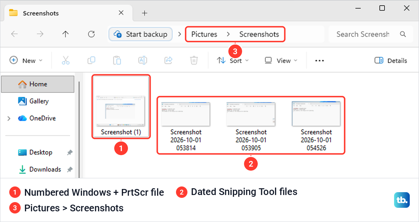Open the View dropdown menu
The width and height of the screenshot is (419, 222).
[x=281, y=60]
